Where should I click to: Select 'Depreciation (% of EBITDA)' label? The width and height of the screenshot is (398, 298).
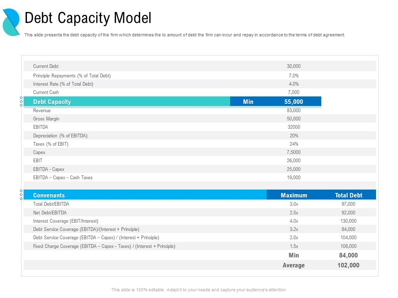pyautogui.click(x=60, y=136)
